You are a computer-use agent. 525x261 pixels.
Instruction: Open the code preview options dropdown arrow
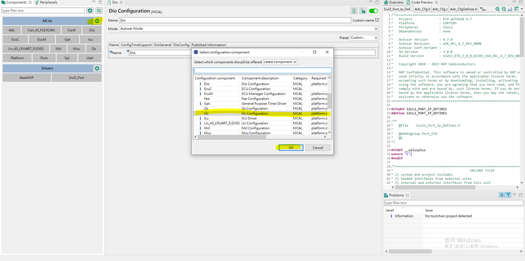click(x=522, y=9)
